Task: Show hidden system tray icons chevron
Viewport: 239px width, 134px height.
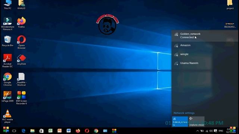Action: coord(198,131)
